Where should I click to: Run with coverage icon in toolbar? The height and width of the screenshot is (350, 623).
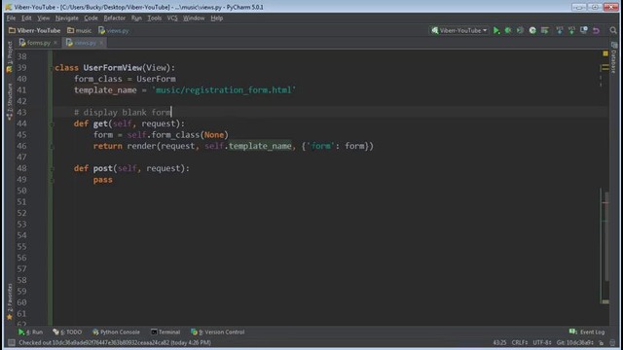point(520,30)
